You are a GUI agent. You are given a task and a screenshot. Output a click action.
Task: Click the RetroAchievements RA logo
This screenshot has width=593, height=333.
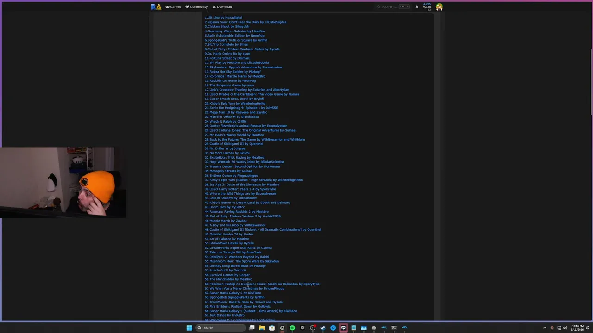point(156,6)
